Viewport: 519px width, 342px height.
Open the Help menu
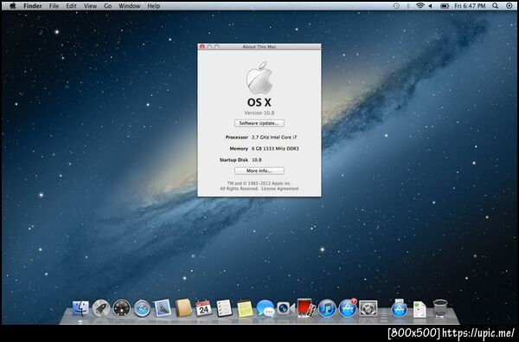pos(154,6)
